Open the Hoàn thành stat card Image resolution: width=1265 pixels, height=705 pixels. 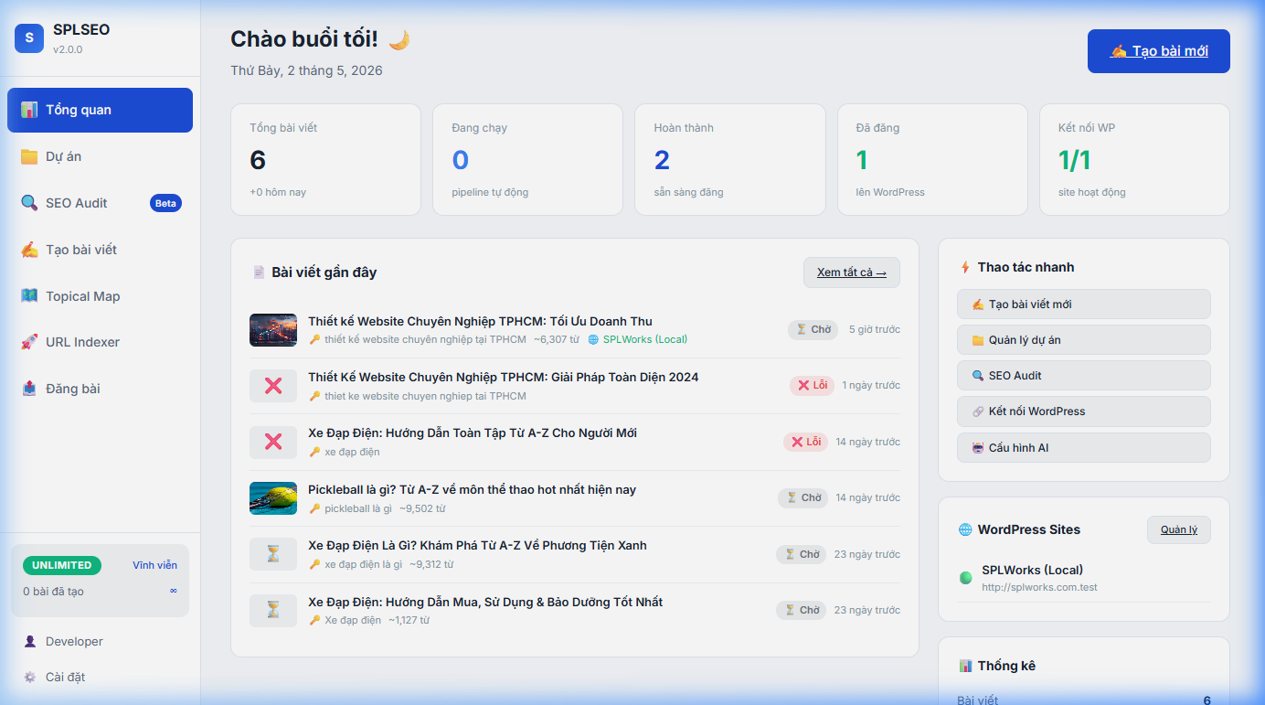pos(730,159)
